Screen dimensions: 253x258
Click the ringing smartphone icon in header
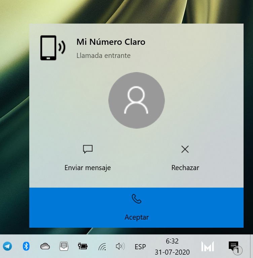pos(52,48)
